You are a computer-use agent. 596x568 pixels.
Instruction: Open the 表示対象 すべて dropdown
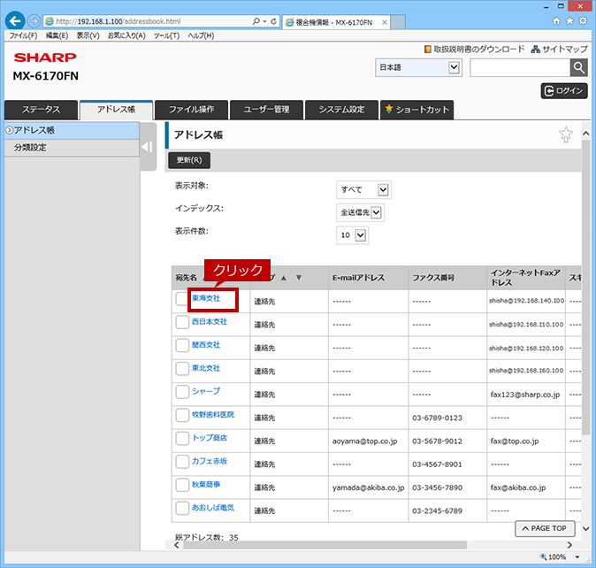[x=363, y=189]
